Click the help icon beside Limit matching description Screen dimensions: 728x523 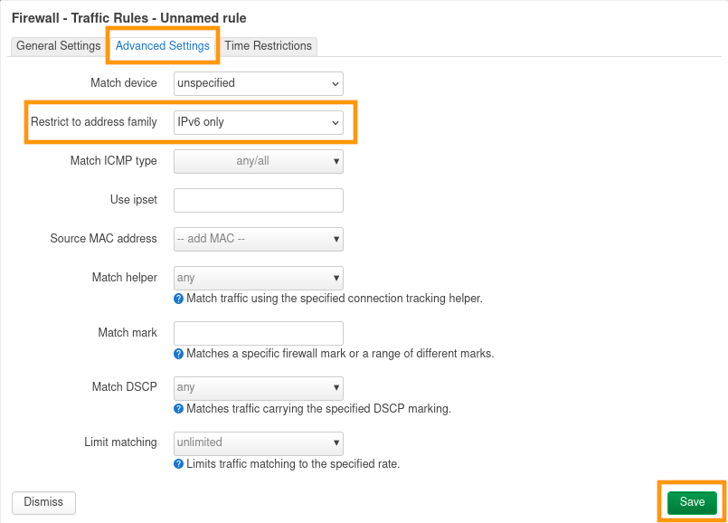179,464
